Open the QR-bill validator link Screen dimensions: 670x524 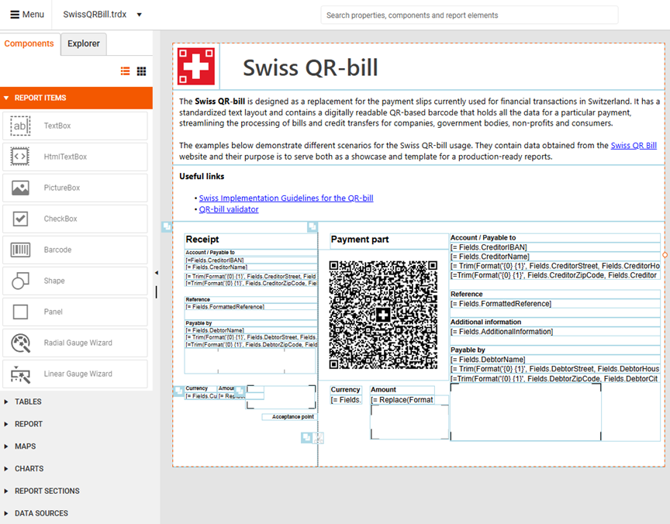[229, 209]
